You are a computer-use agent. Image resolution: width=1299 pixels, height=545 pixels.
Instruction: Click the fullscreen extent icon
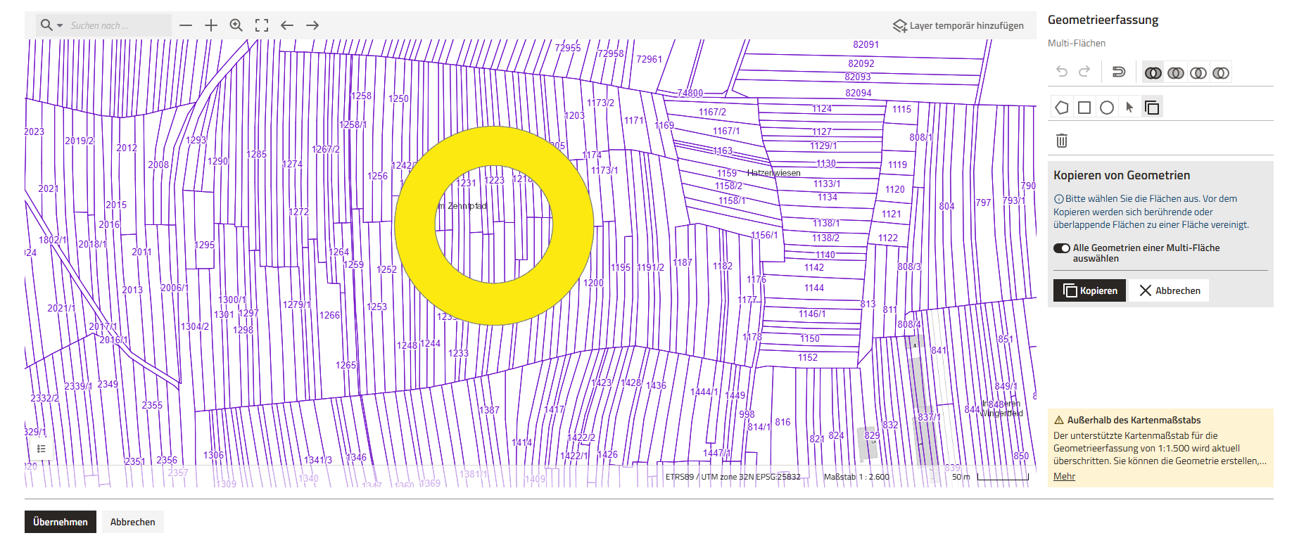click(262, 25)
